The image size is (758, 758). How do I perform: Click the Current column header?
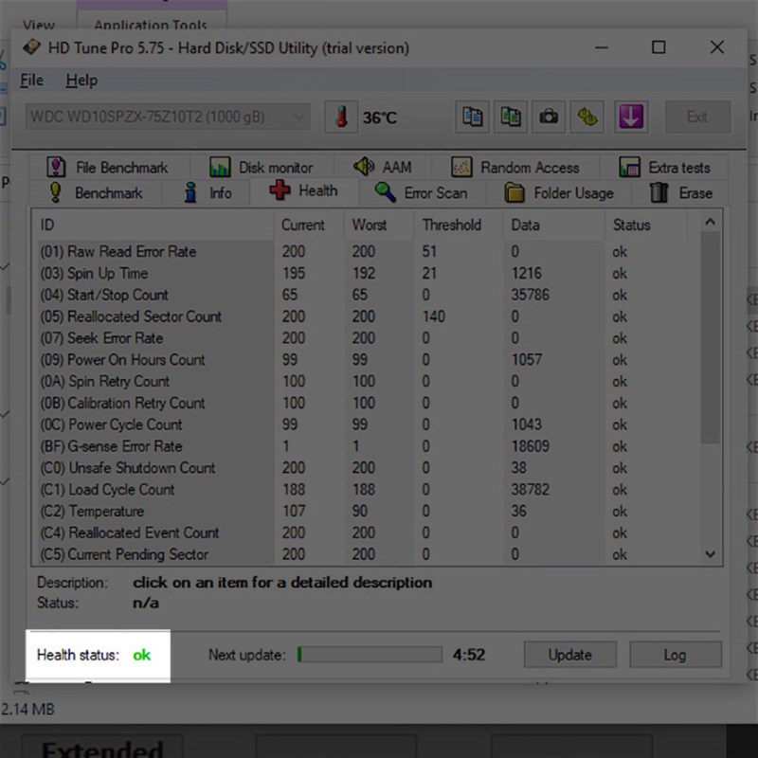[309, 225]
